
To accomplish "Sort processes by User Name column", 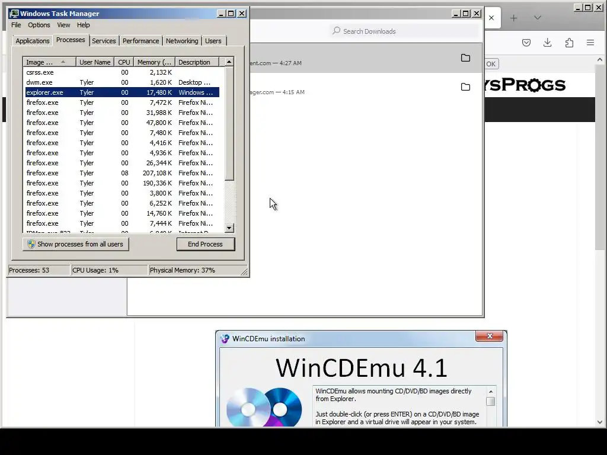I will click(x=95, y=62).
